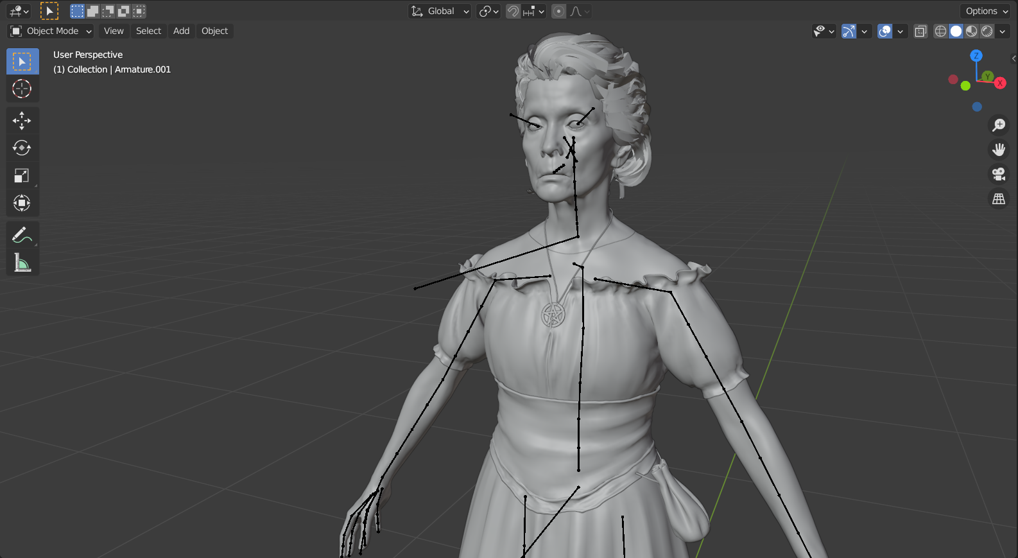Toggle Show Gizmo button
This screenshot has width=1018, height=558.
click(x=849, y=31)
